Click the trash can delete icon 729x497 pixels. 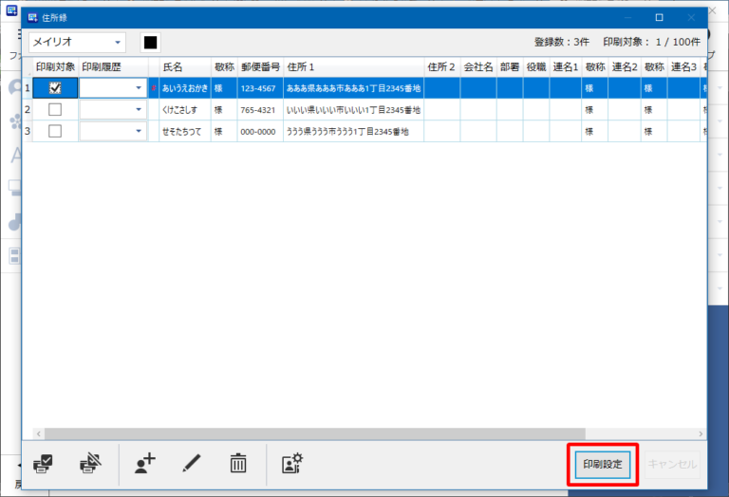coord(238,464)
